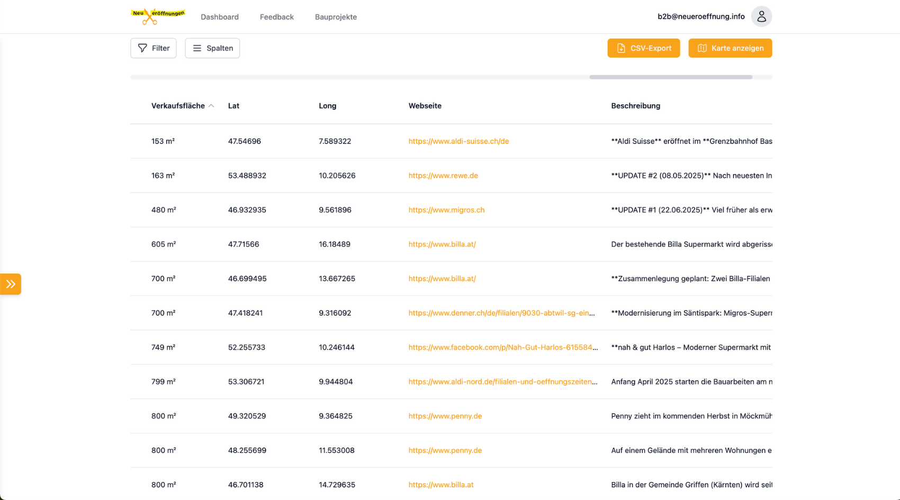The height and width of the screenshot is (500, 900).
Task: Click longitude value 14.729635
Action: pyautogui.click(x=337, y=485)
